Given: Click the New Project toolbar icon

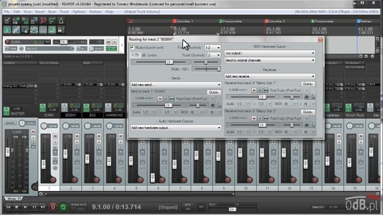Looking at the screenshot, I should tap(7, 21).
